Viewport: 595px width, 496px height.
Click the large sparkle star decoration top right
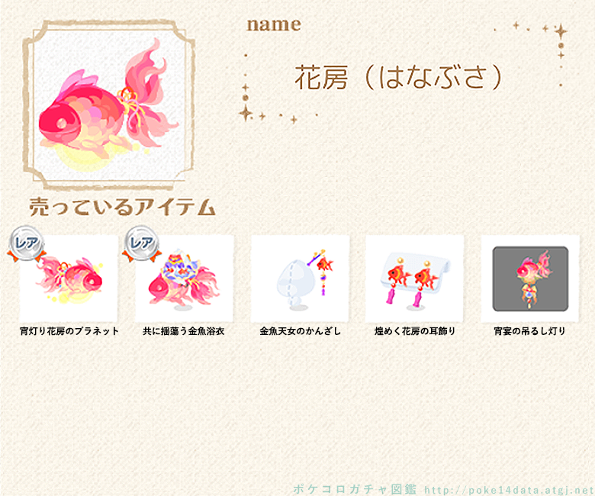click(561, 31)
